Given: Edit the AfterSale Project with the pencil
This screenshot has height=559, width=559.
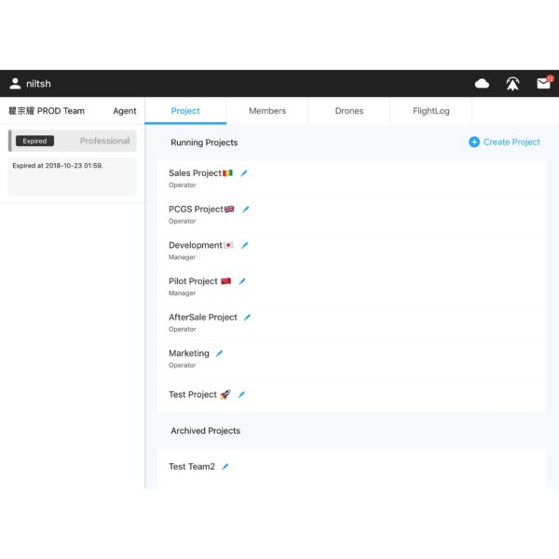Looking at the screenshot, I should 247,318.
